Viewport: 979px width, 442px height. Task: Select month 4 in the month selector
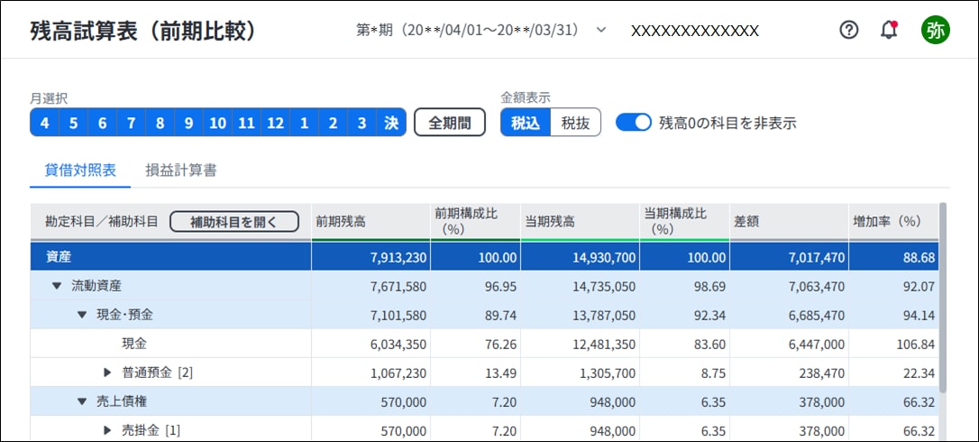tap(44, 123)
